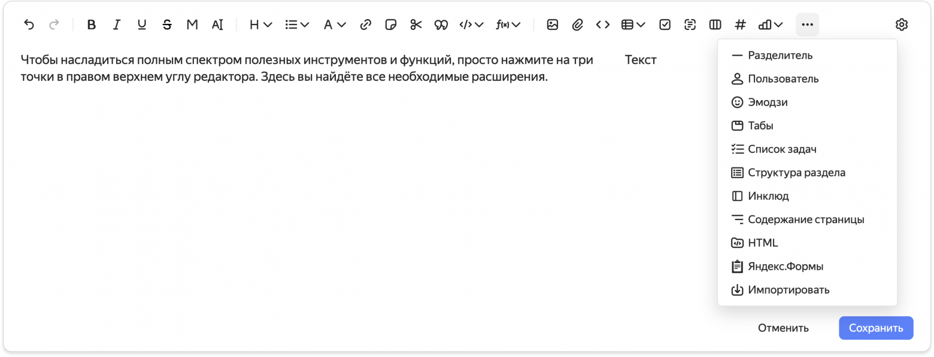Enable strikethrough formatting

tap(167, 25)
